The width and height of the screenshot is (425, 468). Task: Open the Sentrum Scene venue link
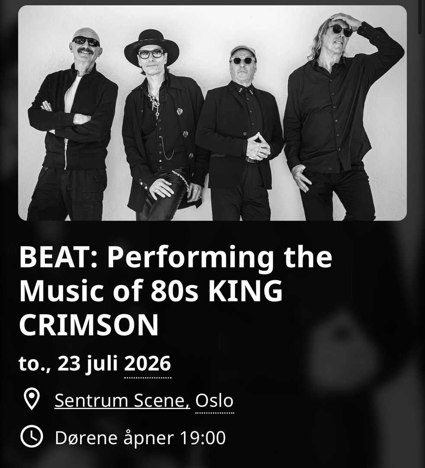point(122,400)
